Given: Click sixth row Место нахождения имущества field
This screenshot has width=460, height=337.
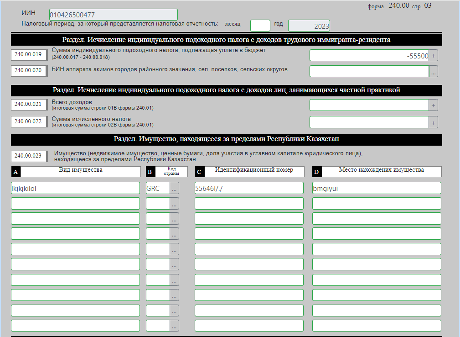Looking at the screenshot, I should [377, 264].
